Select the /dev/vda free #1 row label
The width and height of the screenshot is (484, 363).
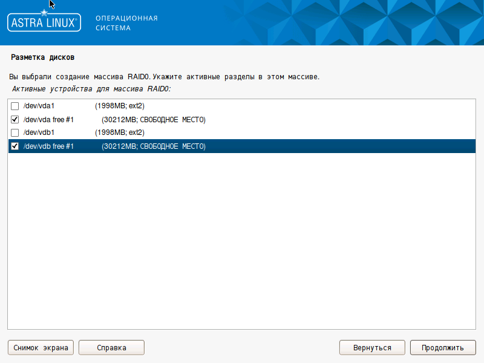click(48, 120)
